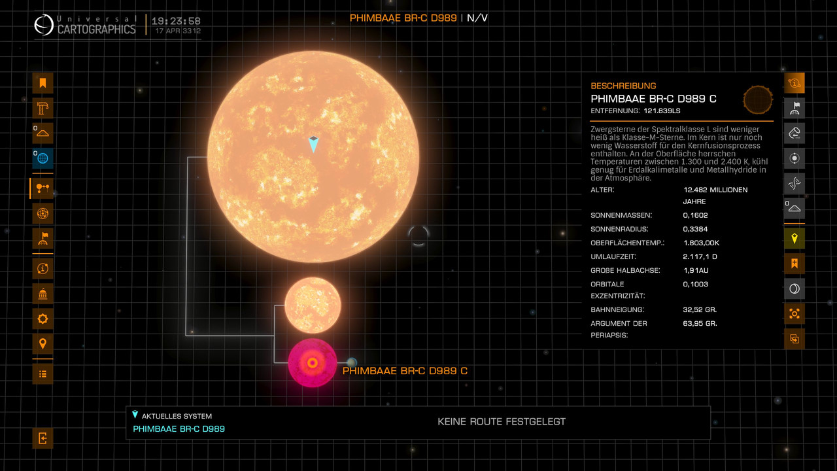Select the medium orange star
The image size is (837, 471).
click(x=313, y=305)
